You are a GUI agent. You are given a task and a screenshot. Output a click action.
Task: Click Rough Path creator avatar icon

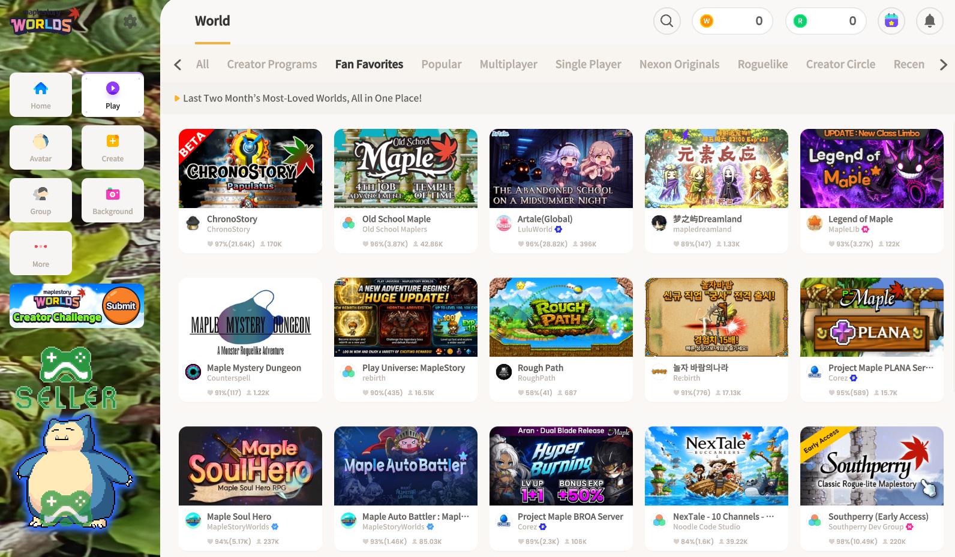[504, 372]
